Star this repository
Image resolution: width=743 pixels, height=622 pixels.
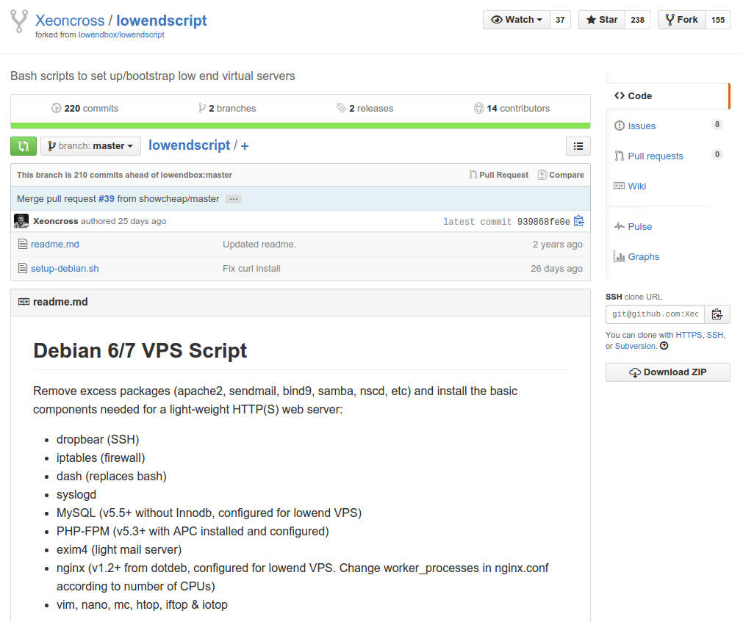[602, 20]
